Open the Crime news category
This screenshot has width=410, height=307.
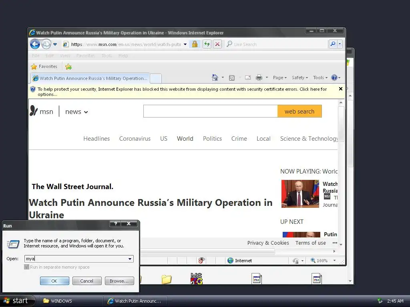tap(239, 139)
